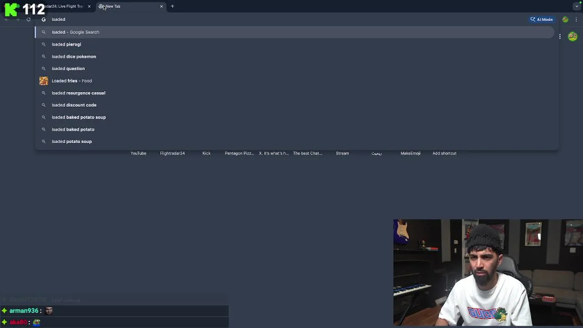Close the New Tab browser tab
Viewport: 583px width, 328px height.
(x=161, y=6)
